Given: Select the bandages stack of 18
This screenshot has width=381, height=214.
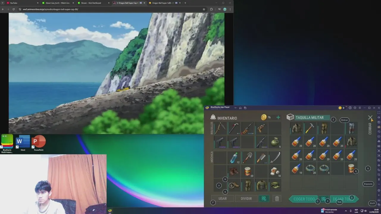Looking at the screenshot, I should 275,171.
